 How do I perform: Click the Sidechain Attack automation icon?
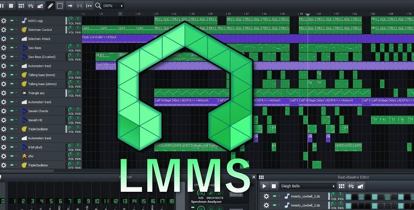tap(24, 39)
